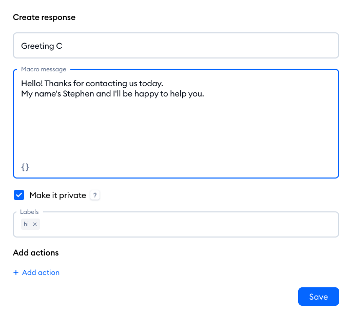Focus the Greeting C title field
The width and height of the screenshot is (350, 315).
point(176,46)
